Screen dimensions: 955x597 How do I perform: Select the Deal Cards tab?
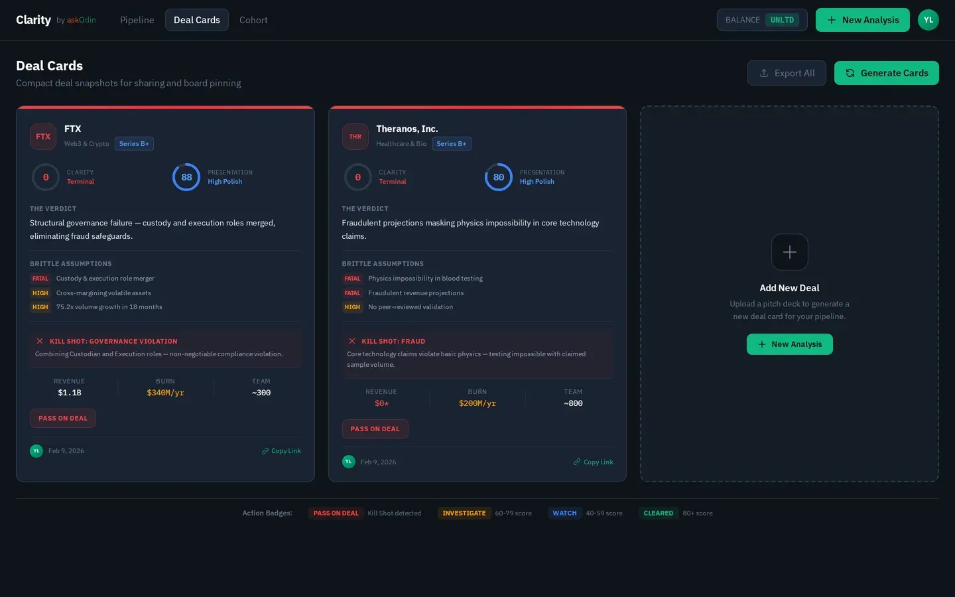click(x=196, y=20)
